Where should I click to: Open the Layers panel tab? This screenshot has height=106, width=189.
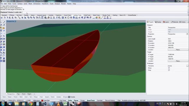coord(166,22)
